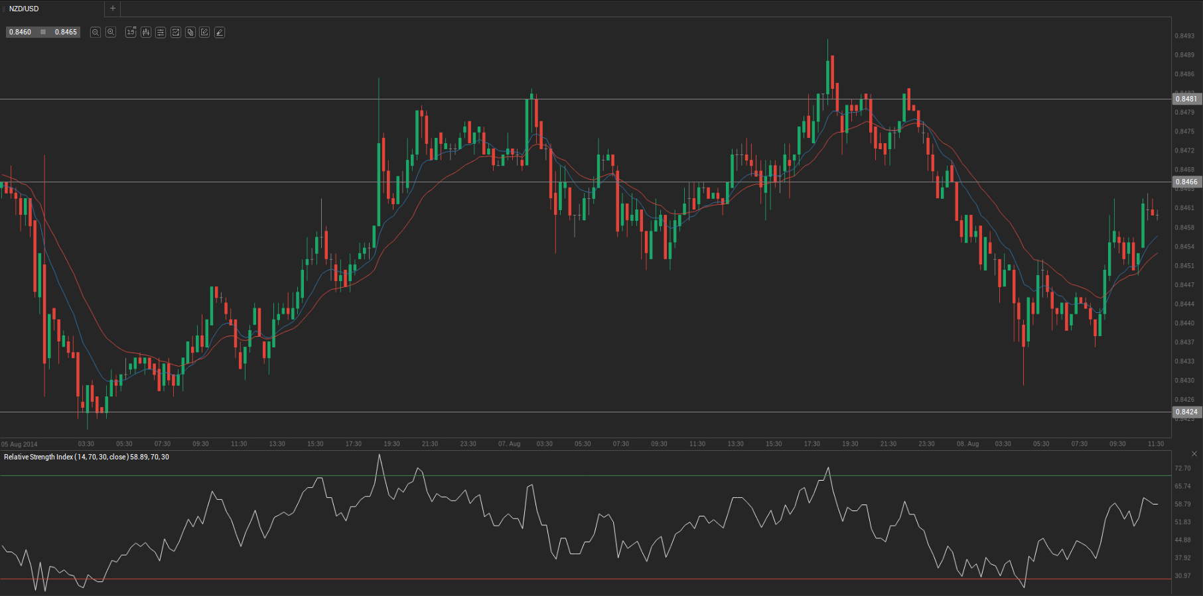
Task: Select the eraser drawing tool icon
Action: (220, 32)
